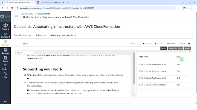This screenshot has width=197, height=110.
Task: Click Task 3 Update Application Stack row
Action: point(164,78)
